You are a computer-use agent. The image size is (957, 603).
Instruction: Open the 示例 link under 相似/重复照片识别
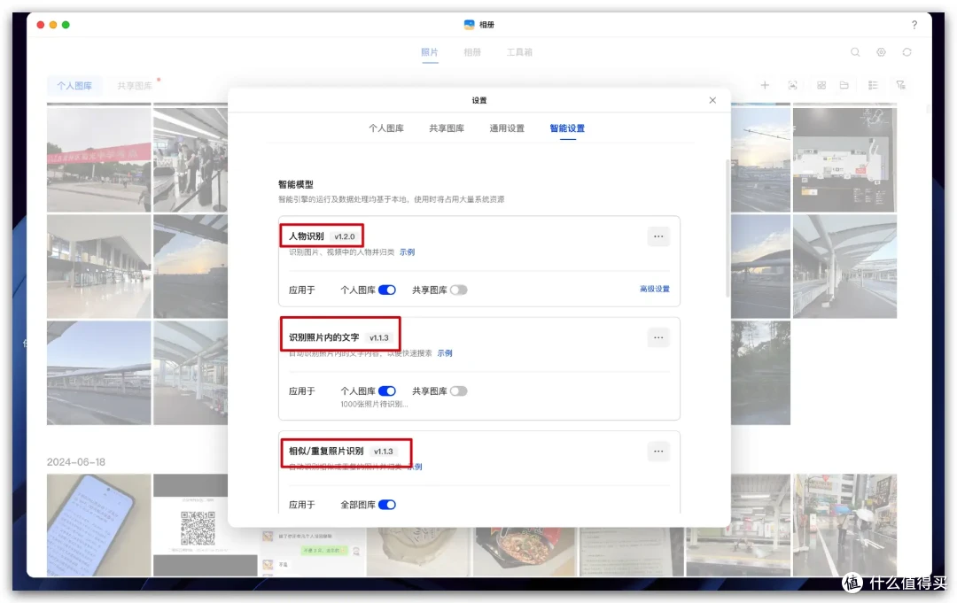point(415,467)
